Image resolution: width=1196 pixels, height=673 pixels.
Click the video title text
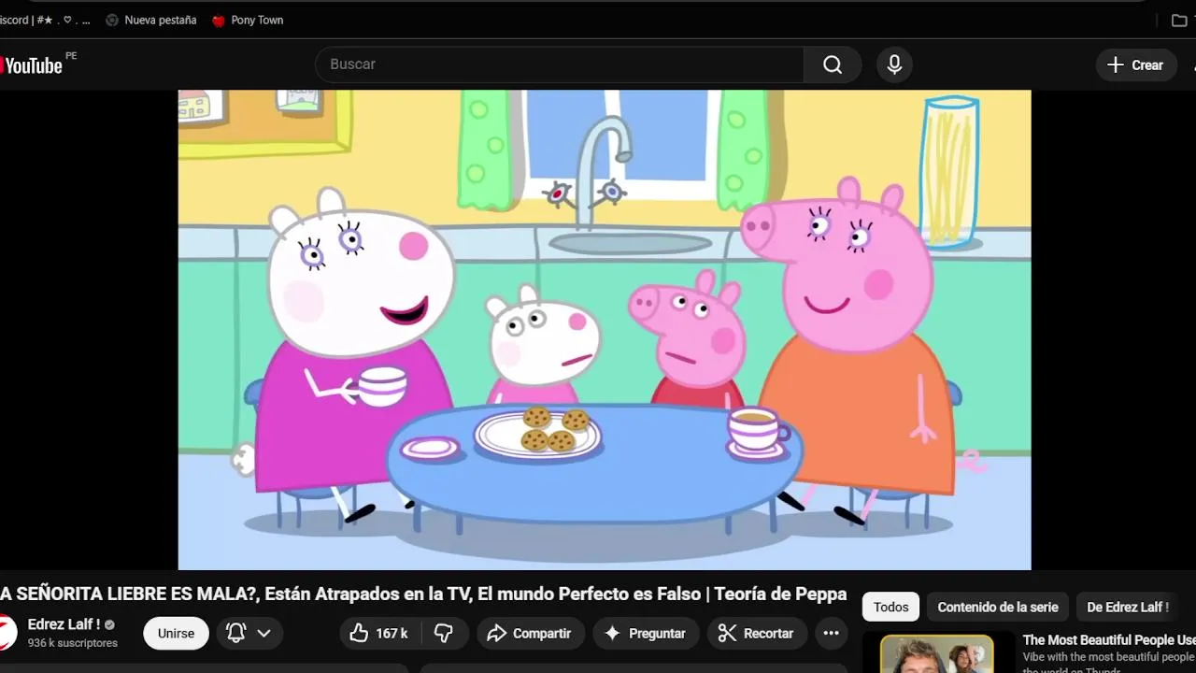pyautogui.click(x=423, y=594)
